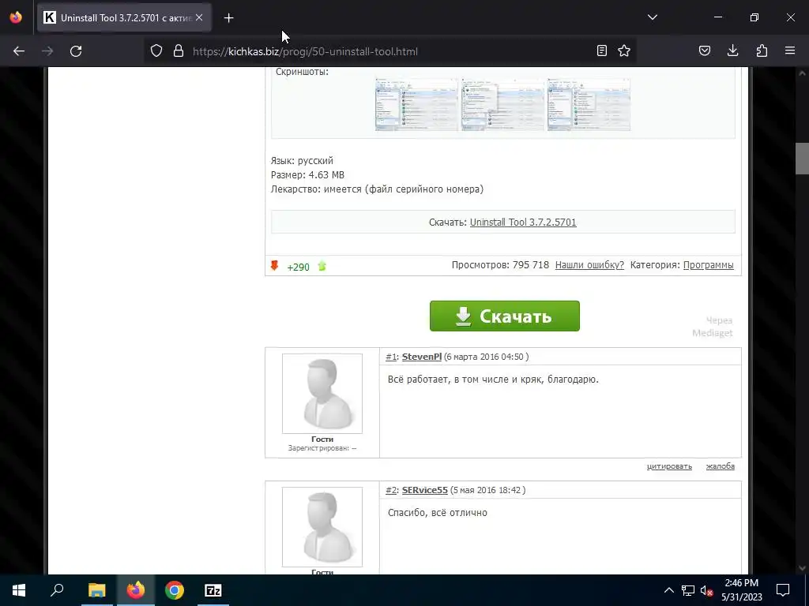Open the shield tracking protection icon
Viewport: 809px width, 606px height.
(156, 50)
